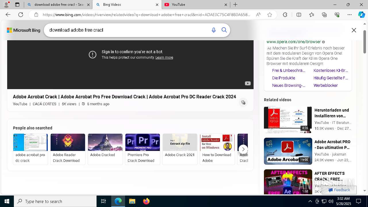Open the Favorites list icon
This screenshot has width=368, height=207.
(312, 15)
